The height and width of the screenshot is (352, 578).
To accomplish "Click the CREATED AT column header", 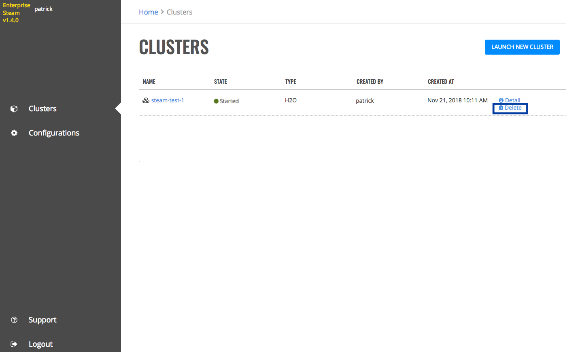I will (x=441, y=82).
